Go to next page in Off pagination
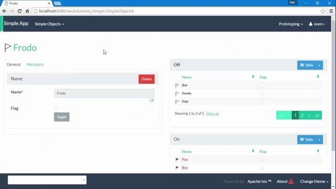Screen dimensions: 336x189 coord(309,115)
